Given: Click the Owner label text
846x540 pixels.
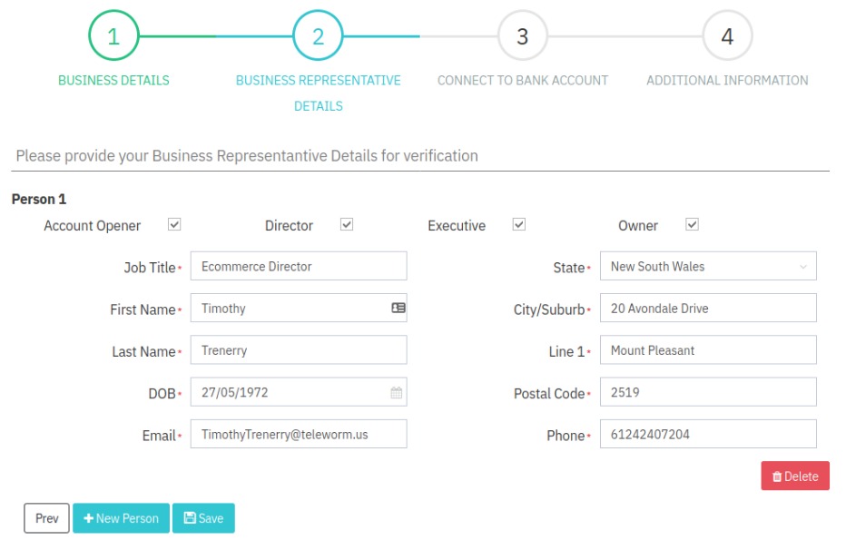Looking at the screenshot, I should coord(638,225).
